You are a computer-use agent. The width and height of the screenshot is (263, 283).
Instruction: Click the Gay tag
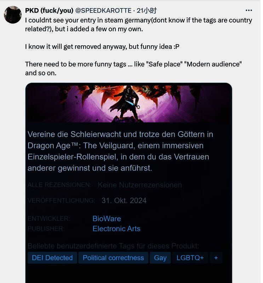coord(160,258)
